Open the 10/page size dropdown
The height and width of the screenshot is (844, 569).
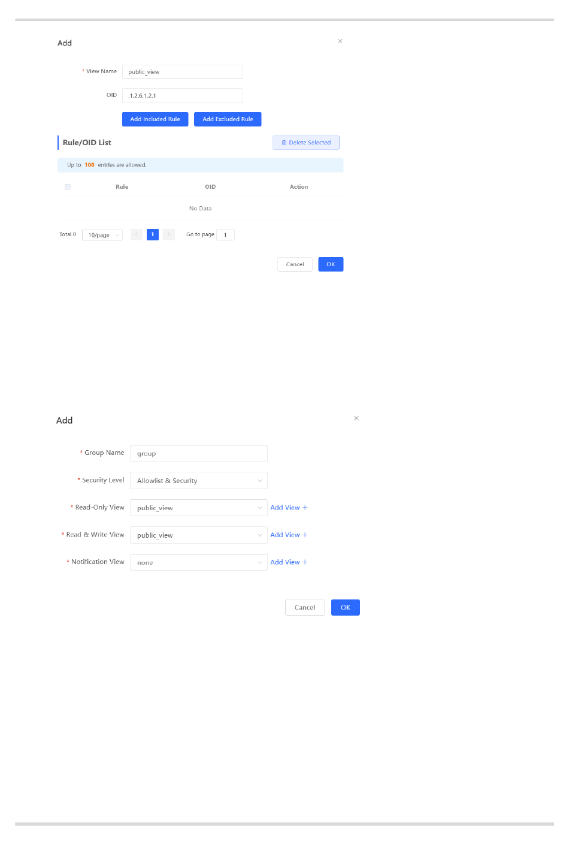[x=102, y=235]
